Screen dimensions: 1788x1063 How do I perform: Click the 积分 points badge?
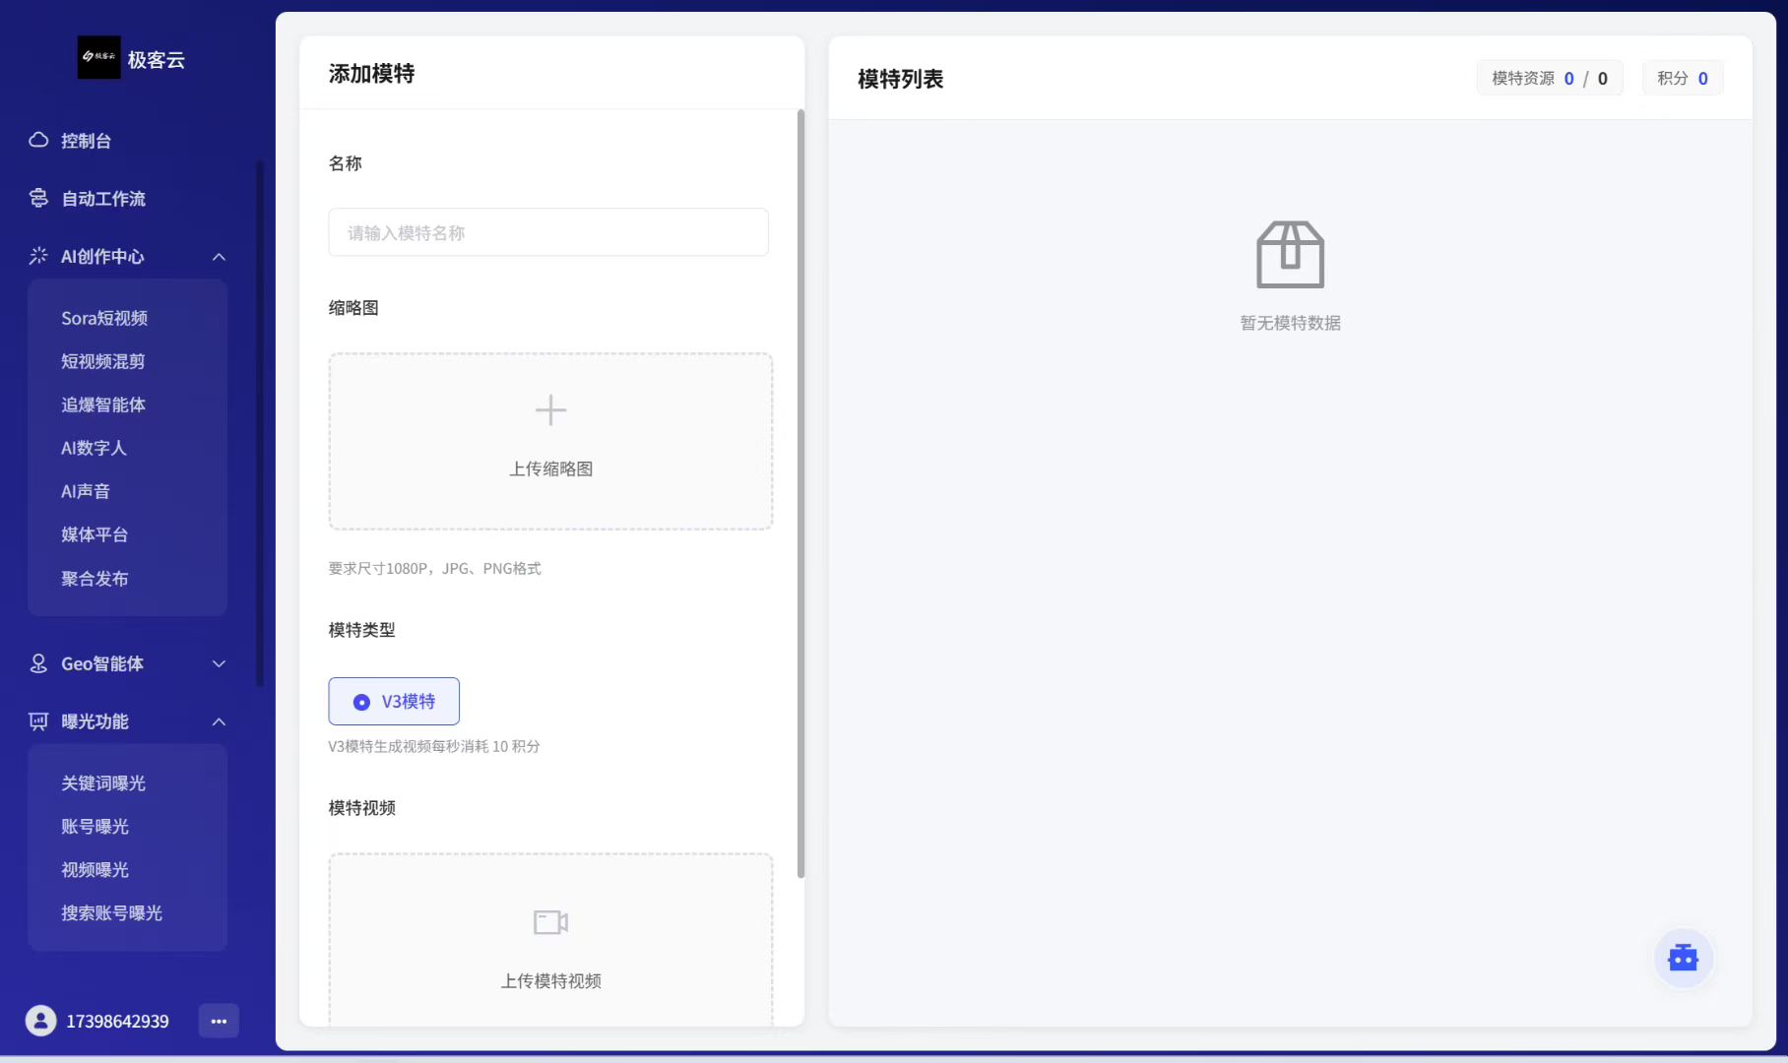[x=1682, y=79]
